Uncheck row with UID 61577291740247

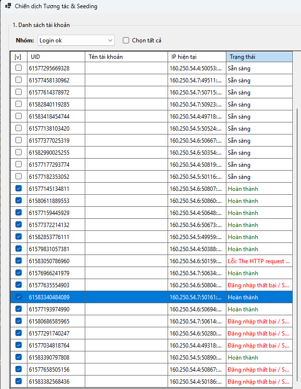point(19,333)
